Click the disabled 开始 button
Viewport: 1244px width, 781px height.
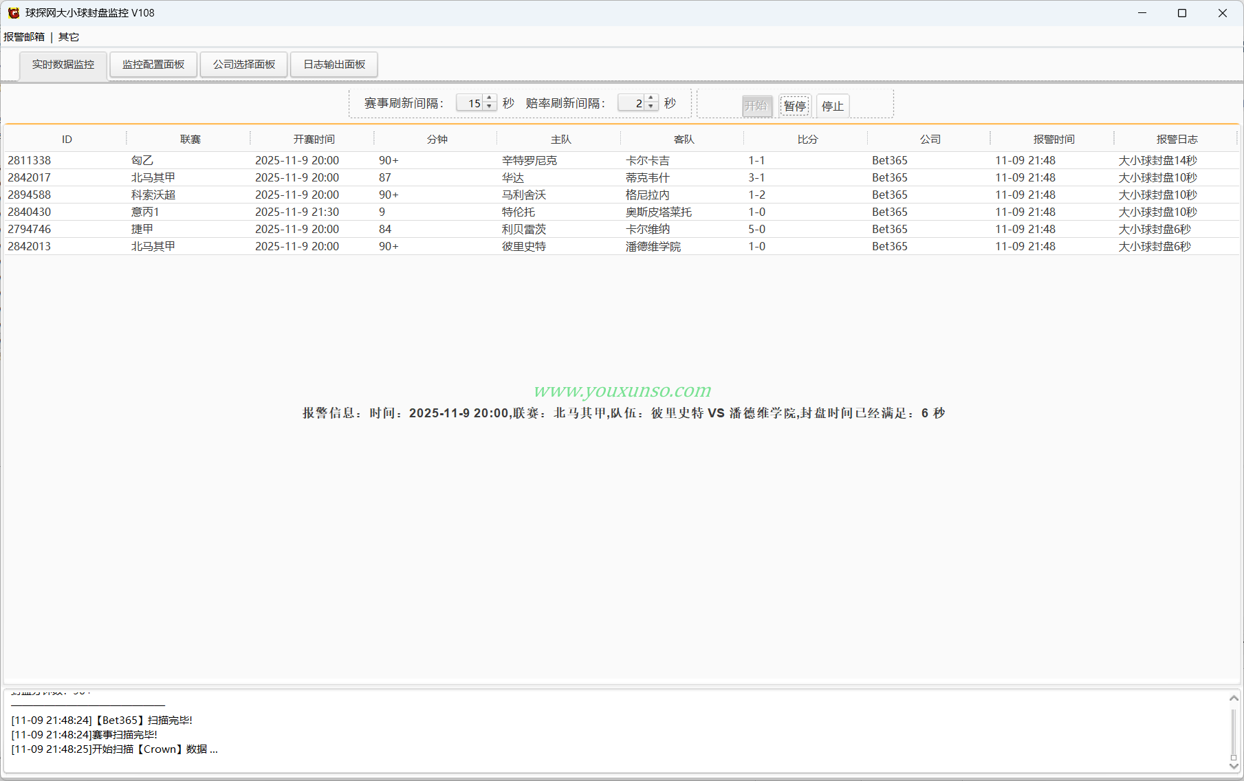click(757, 106)
